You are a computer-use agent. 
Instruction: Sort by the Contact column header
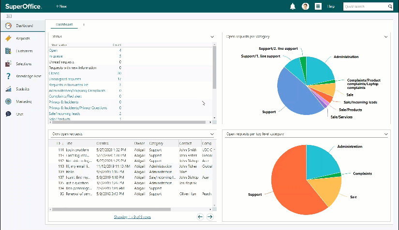tap(185, 144)
